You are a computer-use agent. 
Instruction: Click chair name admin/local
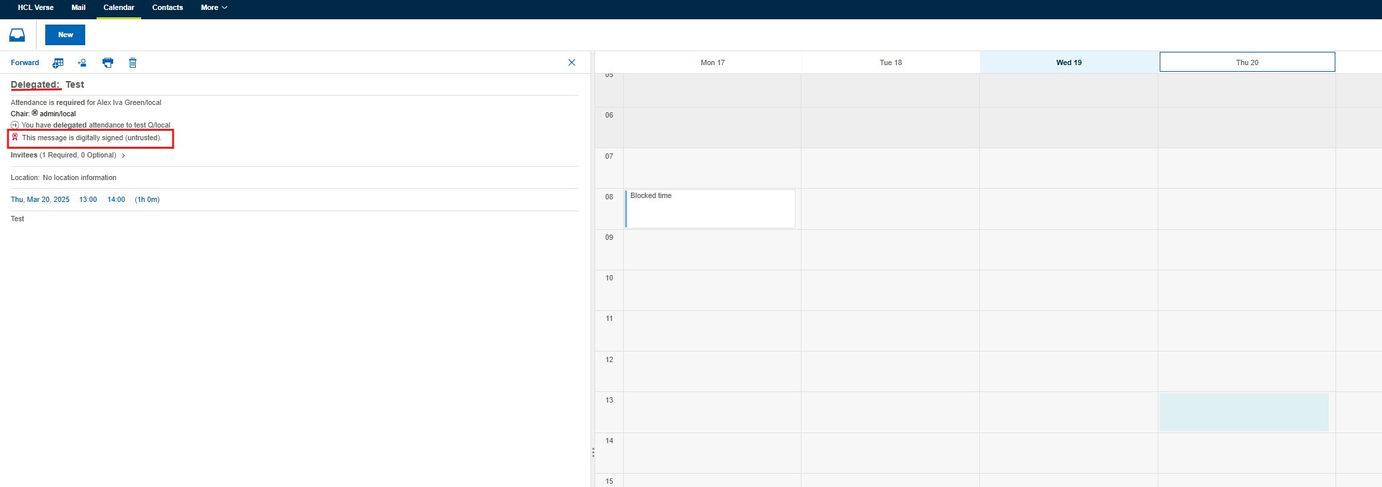click(58, 114)
